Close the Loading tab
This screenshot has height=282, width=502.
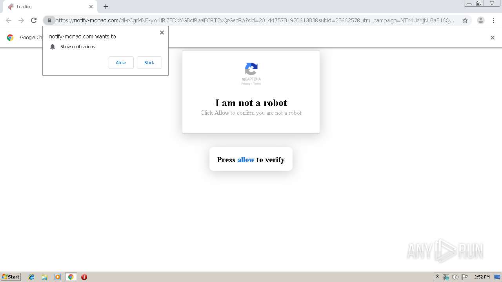pos(91,7)
